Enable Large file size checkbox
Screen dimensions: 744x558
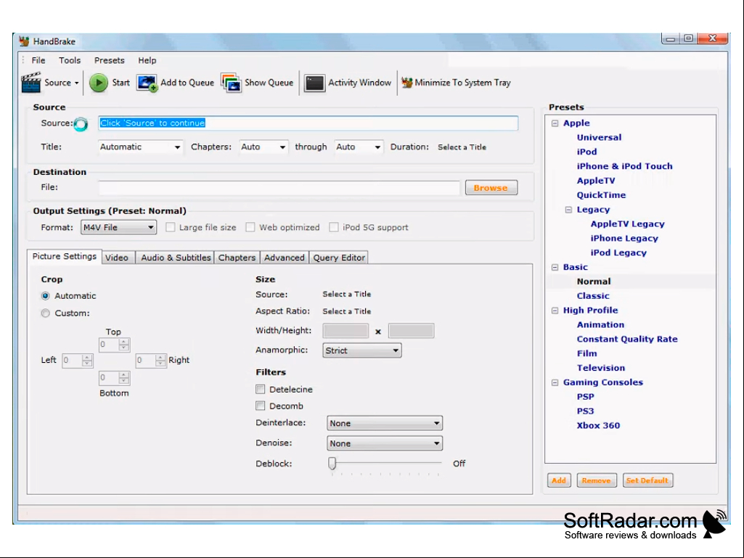click(x=171, y=227)
